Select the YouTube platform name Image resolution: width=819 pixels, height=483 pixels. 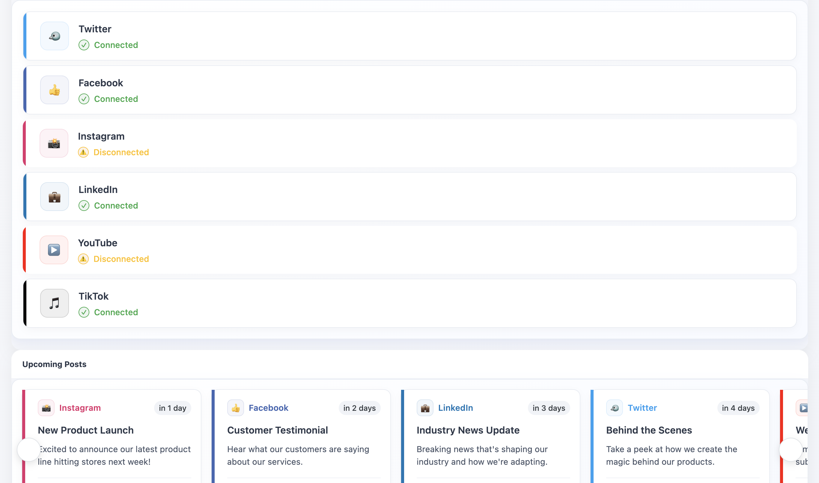point(97,243)
